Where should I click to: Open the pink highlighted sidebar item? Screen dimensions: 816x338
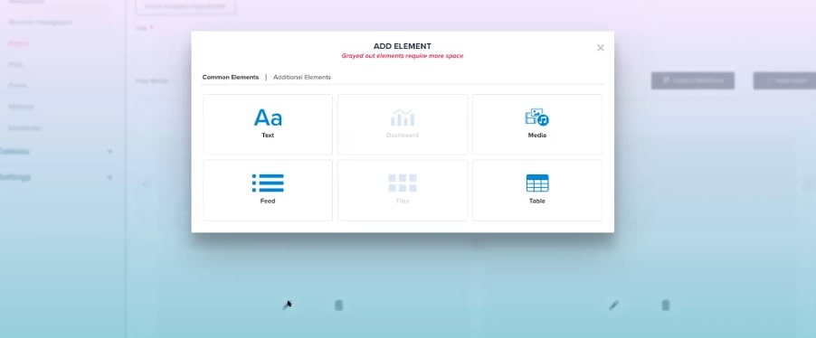pyautogui.click(x=19, y=43)
